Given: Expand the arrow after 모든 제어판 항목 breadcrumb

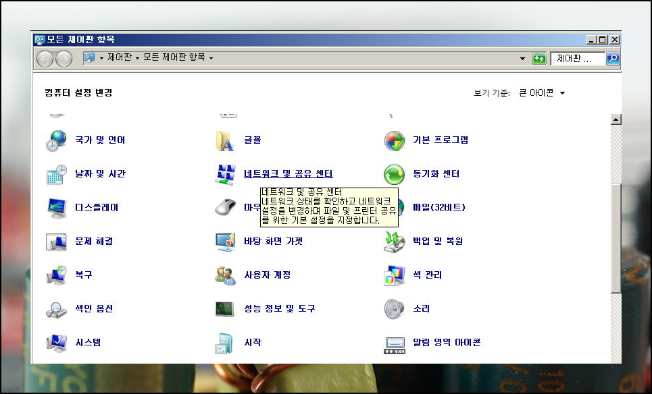Looking at the screenshot, I should [x=211, y=58].
